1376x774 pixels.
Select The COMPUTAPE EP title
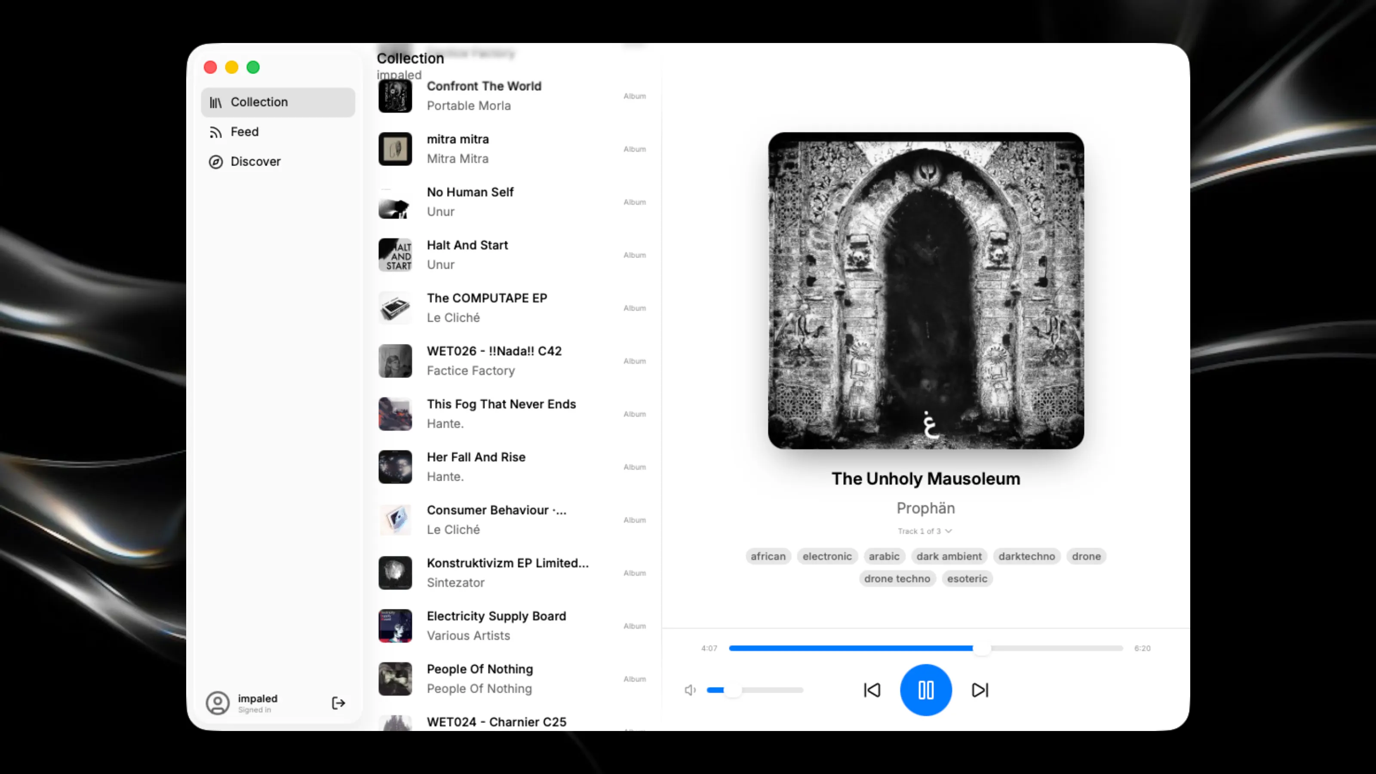(487, 298)
